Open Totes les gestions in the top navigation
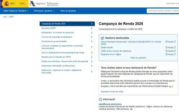The width and height of the screenshot is (179, 112). [x=68, y=11]
